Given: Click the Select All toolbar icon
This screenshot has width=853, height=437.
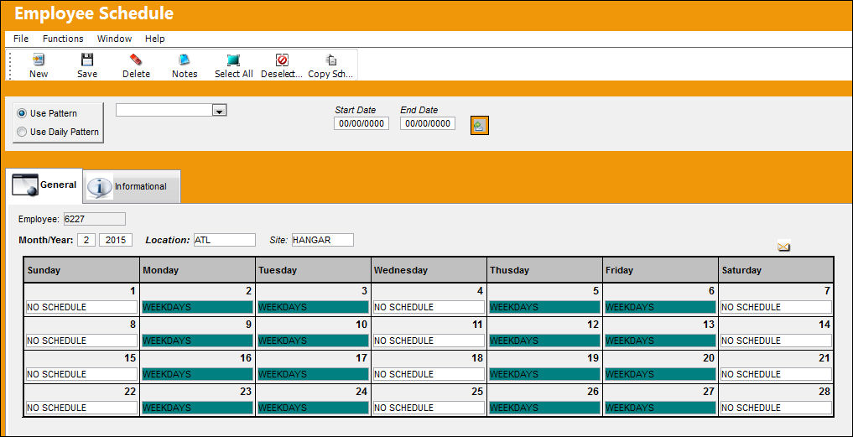Looking at the screenshot, I should (233, 60).
